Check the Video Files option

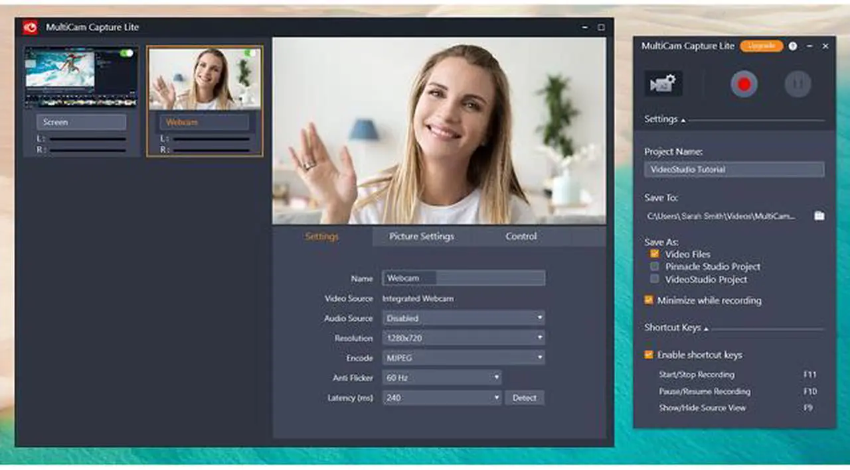click(x=655, y=254)
